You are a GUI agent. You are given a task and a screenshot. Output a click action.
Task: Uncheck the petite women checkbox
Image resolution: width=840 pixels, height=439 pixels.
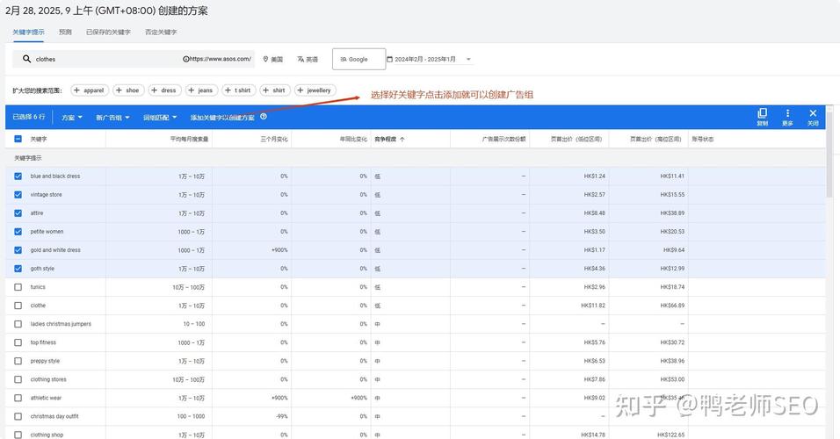click(x=18, y=232)
